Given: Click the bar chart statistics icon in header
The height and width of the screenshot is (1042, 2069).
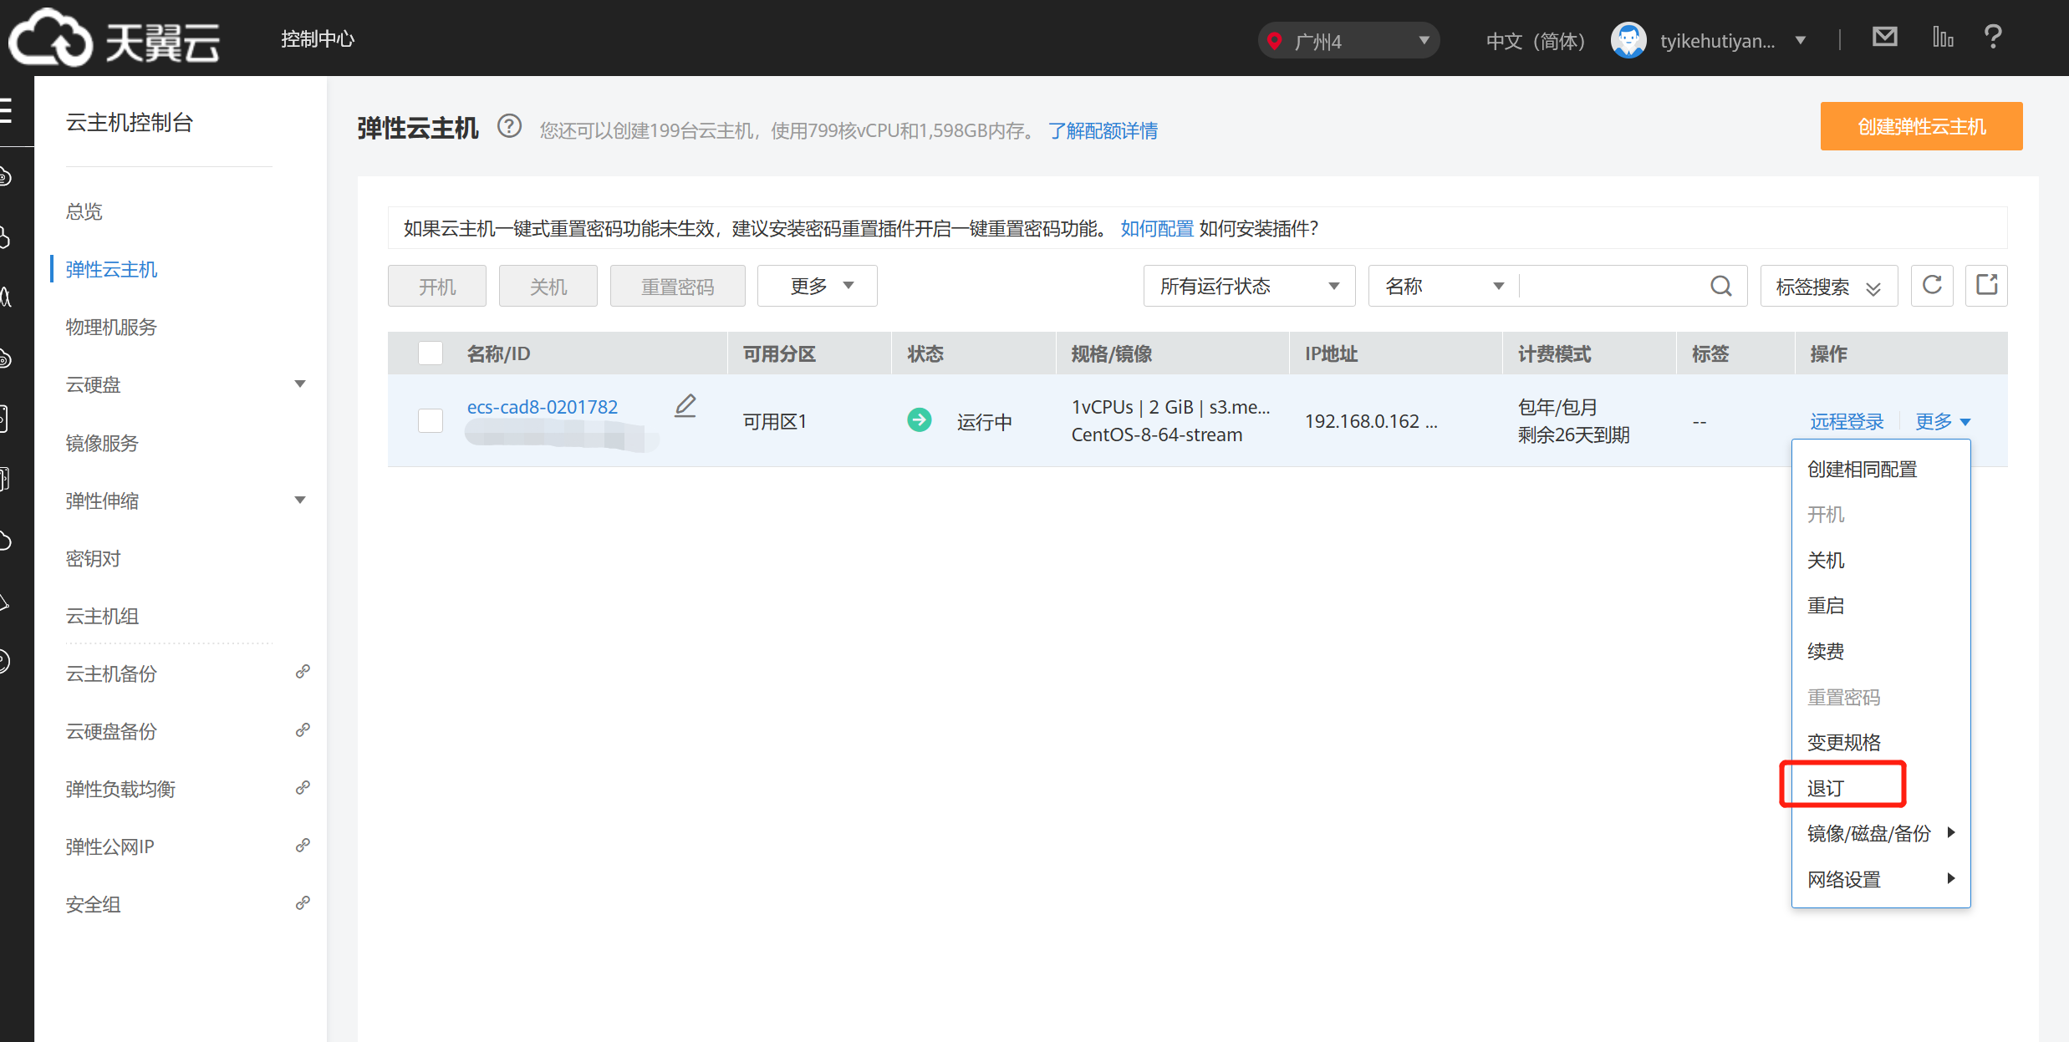Looking at the screenshot, I should pyautogui.click(x=1942, y=38).
